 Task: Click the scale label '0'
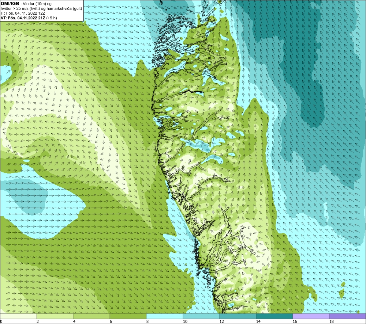(x=1, y=322)
